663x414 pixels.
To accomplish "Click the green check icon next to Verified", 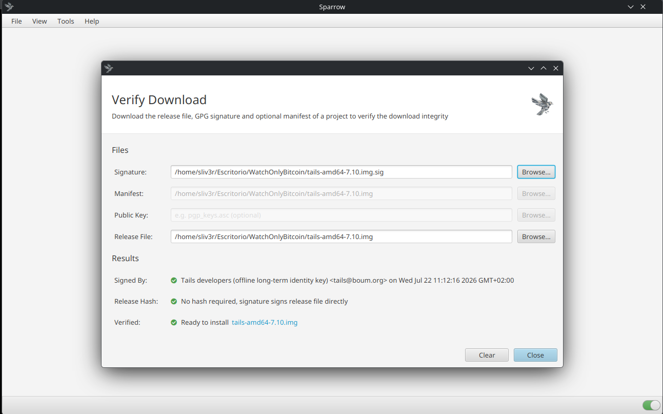I will [x=174, y=323].
